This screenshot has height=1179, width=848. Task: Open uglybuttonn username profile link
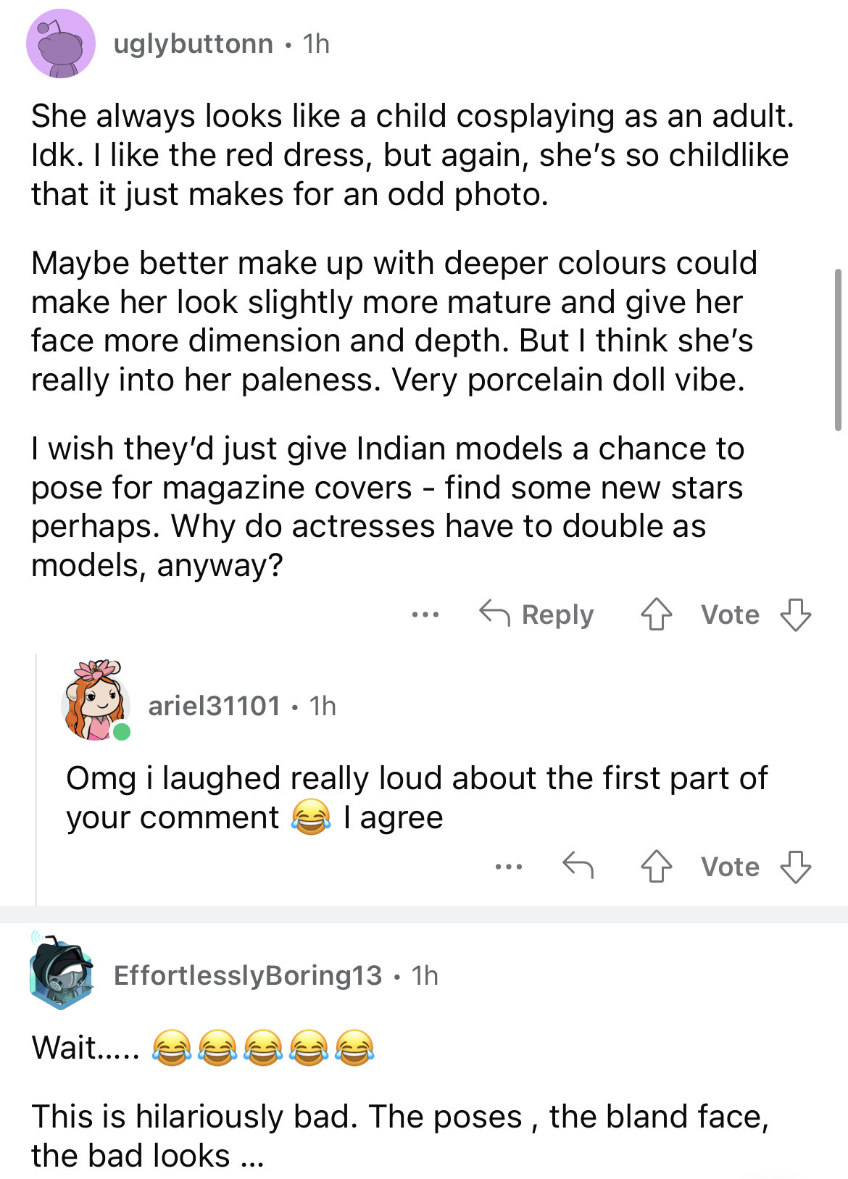(x=193, y=44)
